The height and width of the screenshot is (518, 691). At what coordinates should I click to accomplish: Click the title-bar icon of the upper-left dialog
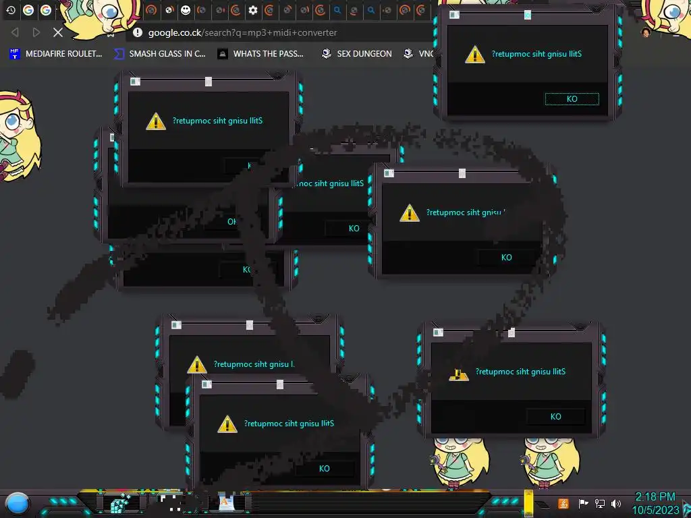point(135,82)
